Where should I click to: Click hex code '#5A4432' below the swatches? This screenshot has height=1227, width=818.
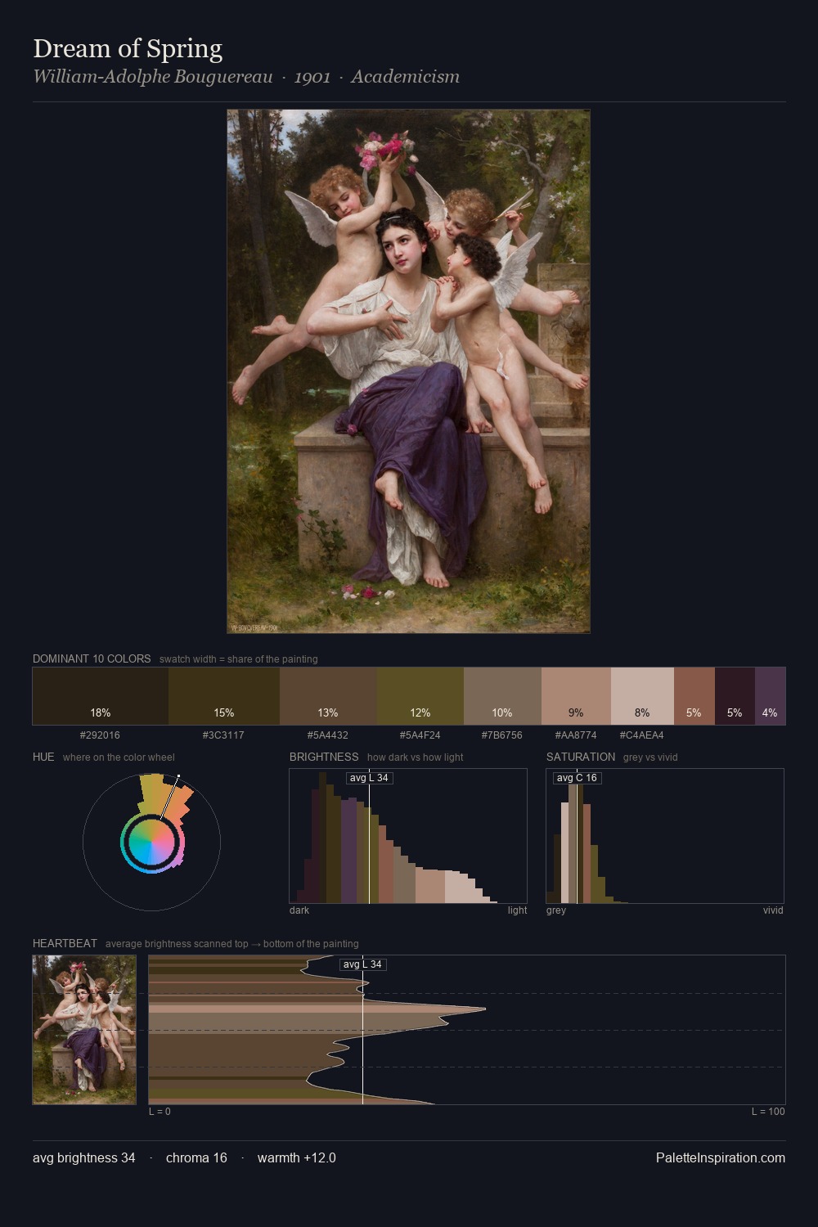point(327,735)
